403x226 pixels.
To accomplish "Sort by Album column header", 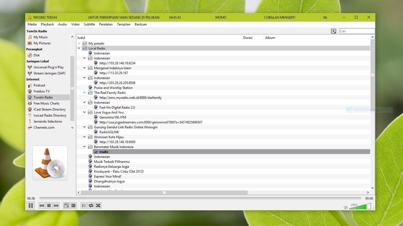I will click(317, 38).
